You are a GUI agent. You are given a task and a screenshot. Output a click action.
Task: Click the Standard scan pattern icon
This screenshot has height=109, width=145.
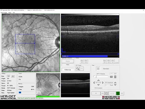98,69
